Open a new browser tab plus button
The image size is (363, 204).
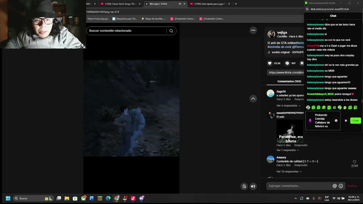(236, 4)
